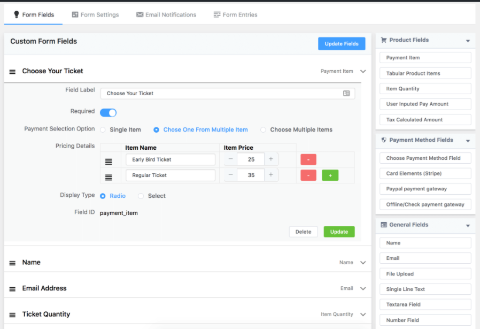Open the Email Notifications tab

tap(166, 14)
